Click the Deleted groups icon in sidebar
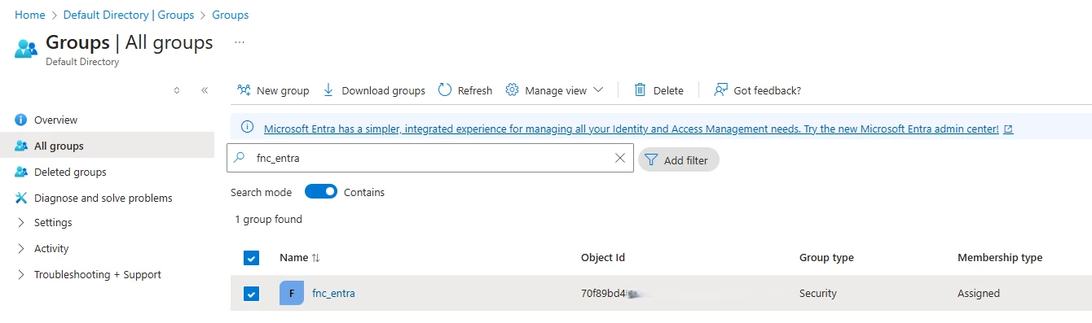Image resolution: width=1092 pixels, height=323 pixels. tap(21, 172)
